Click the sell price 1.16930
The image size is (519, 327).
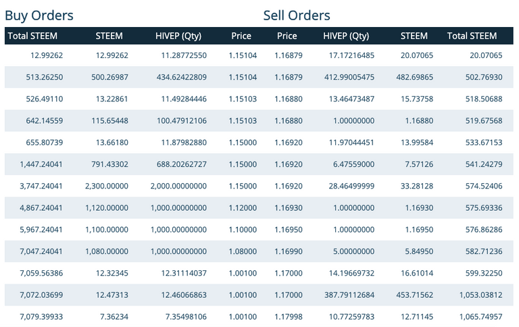pyautogui.click(x=289, y=208)
